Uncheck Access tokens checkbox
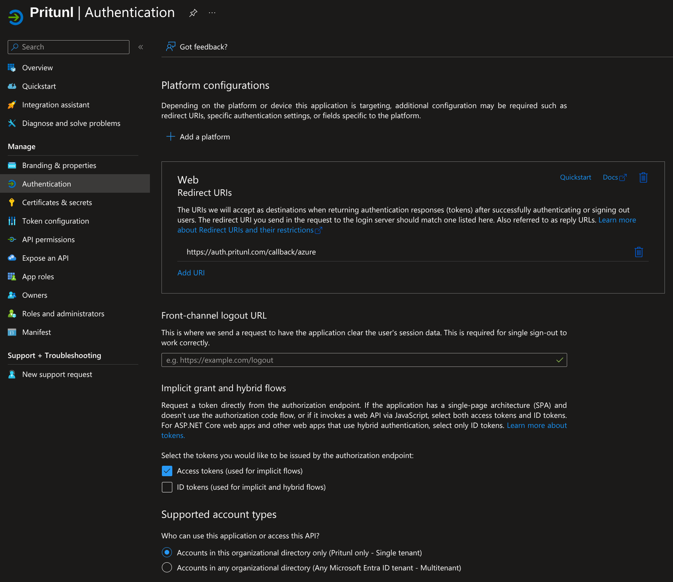Viewport: 673px width, 582px height. pyautogui.click(x=167, y=471)
